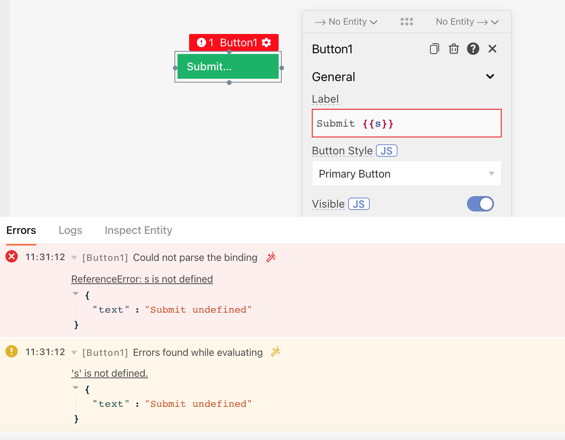Open settings gear on Button1 tag

coord(266,42)
